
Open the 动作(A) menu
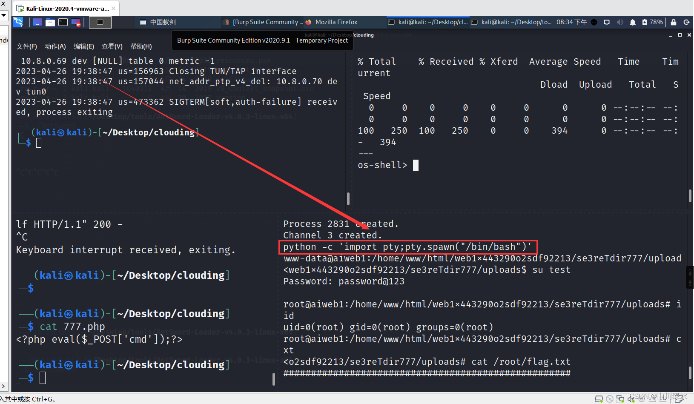(x=55, y=46)
